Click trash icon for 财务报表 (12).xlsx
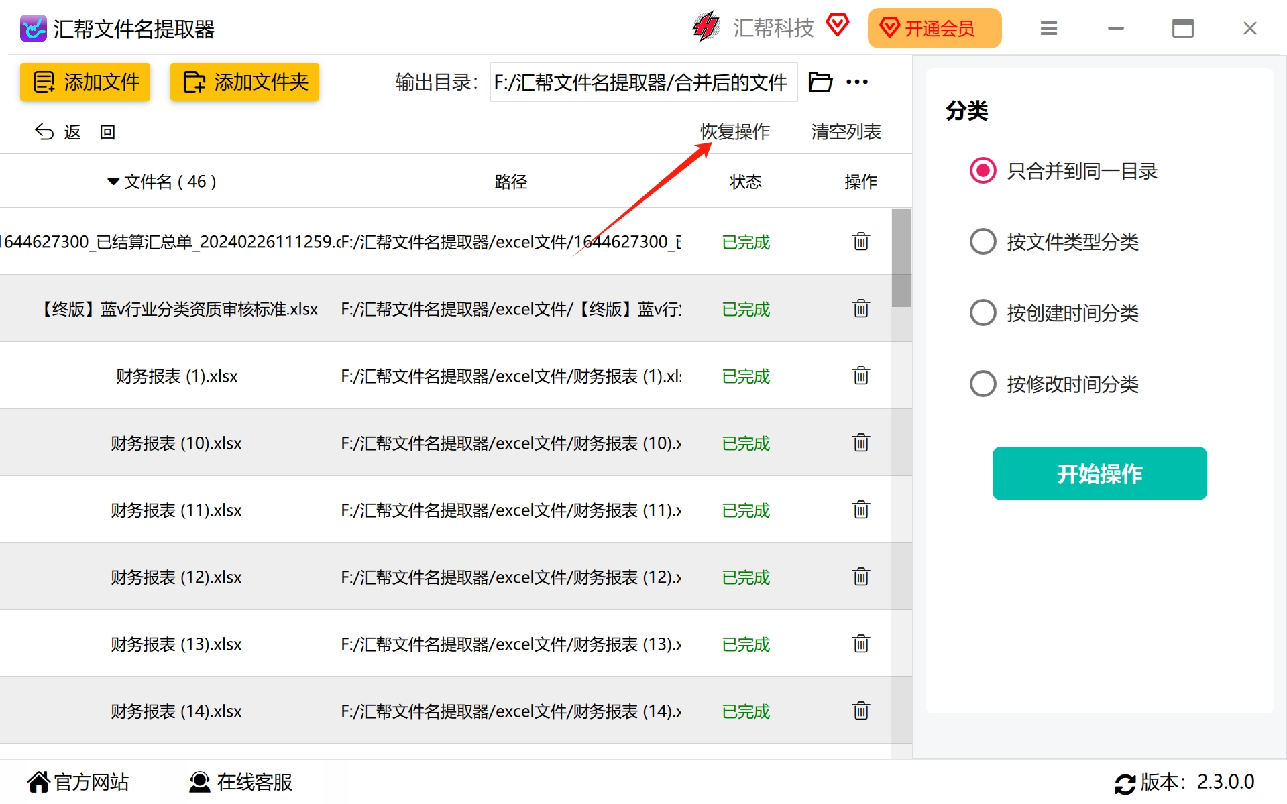1287x804 pixels. click(861, 577)
